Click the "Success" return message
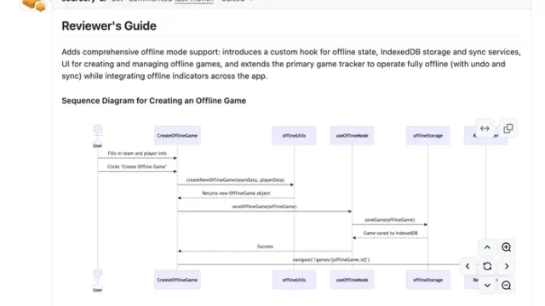The height and width of the screenshot is (306, 545). pos(265,246)
